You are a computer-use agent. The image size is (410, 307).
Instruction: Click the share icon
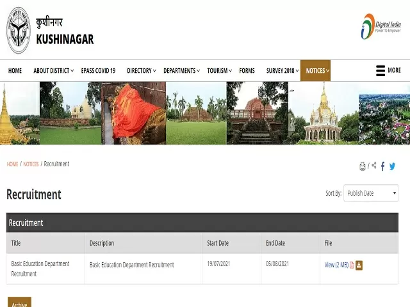coord(374,166)
